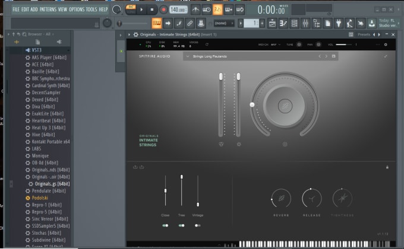
Task: Open the tempo tapper icon
Action: click(349, 23)
